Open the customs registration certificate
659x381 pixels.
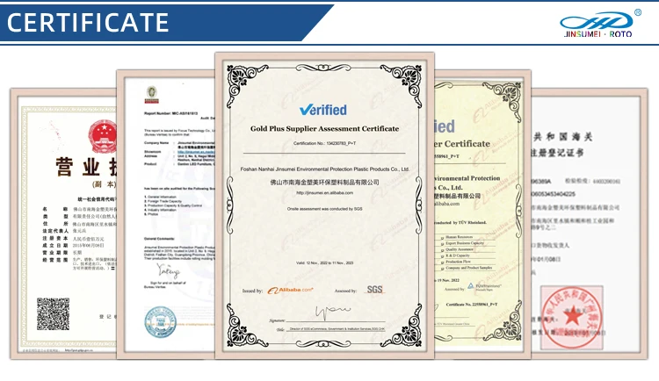[590, 224]
